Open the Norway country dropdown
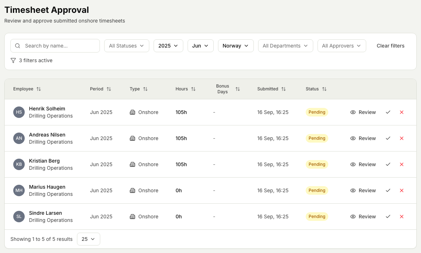421x253 pixels. point(236,46)
